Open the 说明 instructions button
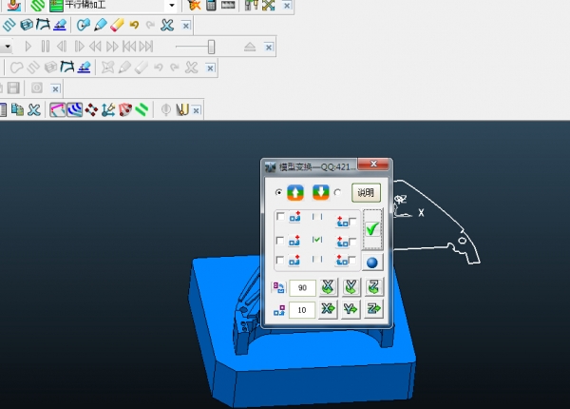Image resolution: width=570 pixels, height=409 pixels. (366, 192)
